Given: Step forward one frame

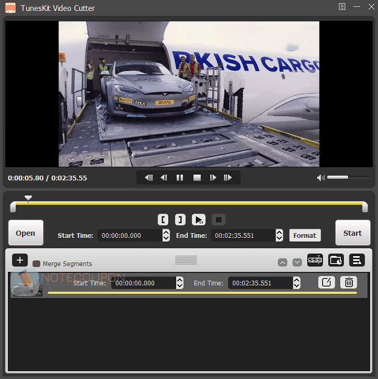Looking at the screenshot, I should point(213,178).
